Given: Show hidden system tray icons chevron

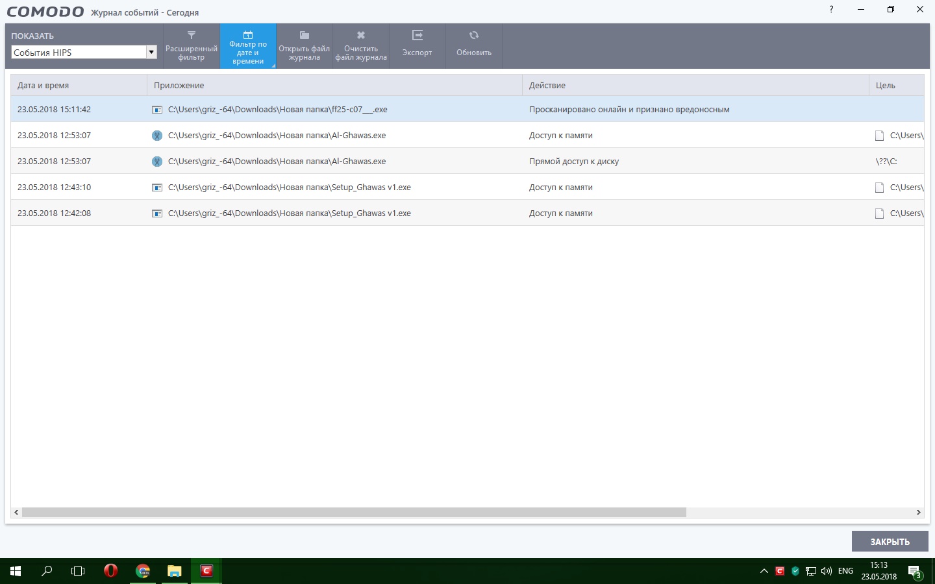Looking at the screenshot, I should (764, 571).
